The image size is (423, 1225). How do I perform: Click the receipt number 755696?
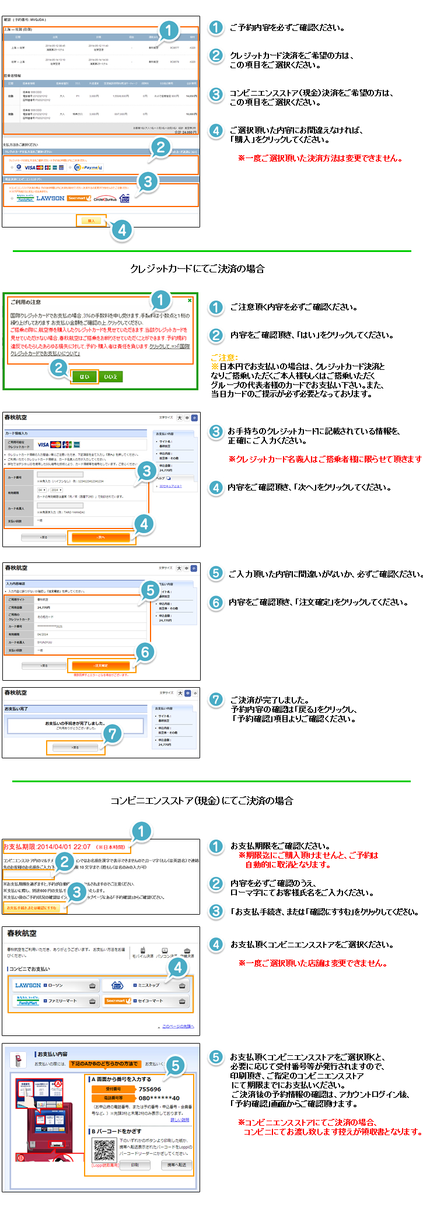tap(150, 1089)
